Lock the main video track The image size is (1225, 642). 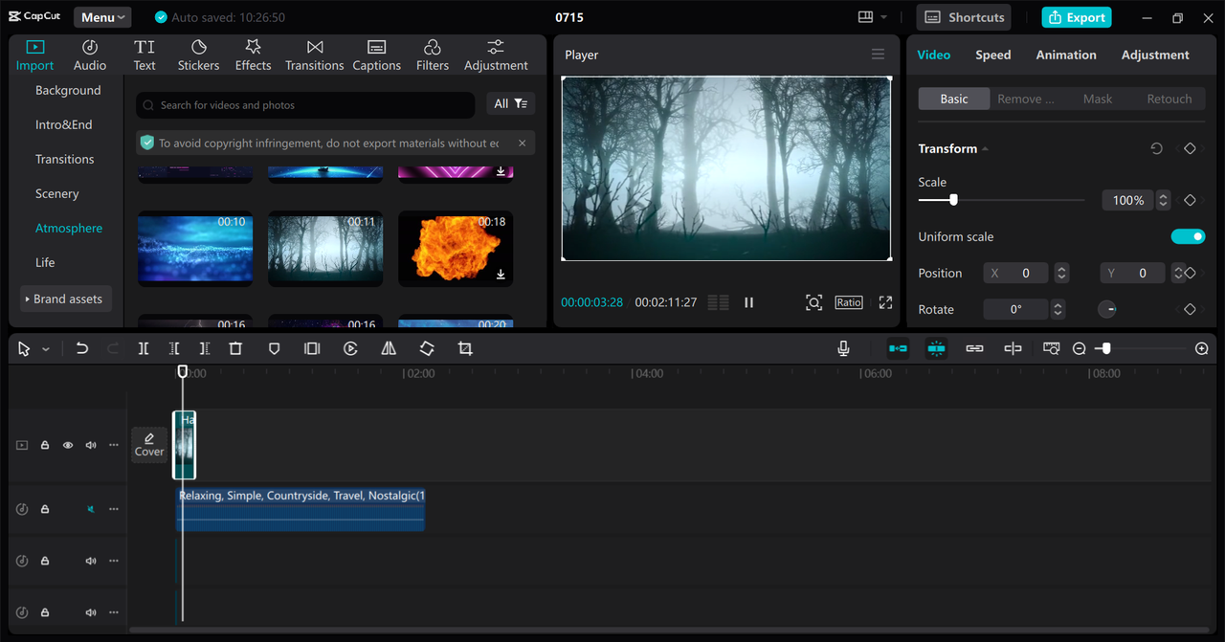point(45,445)
